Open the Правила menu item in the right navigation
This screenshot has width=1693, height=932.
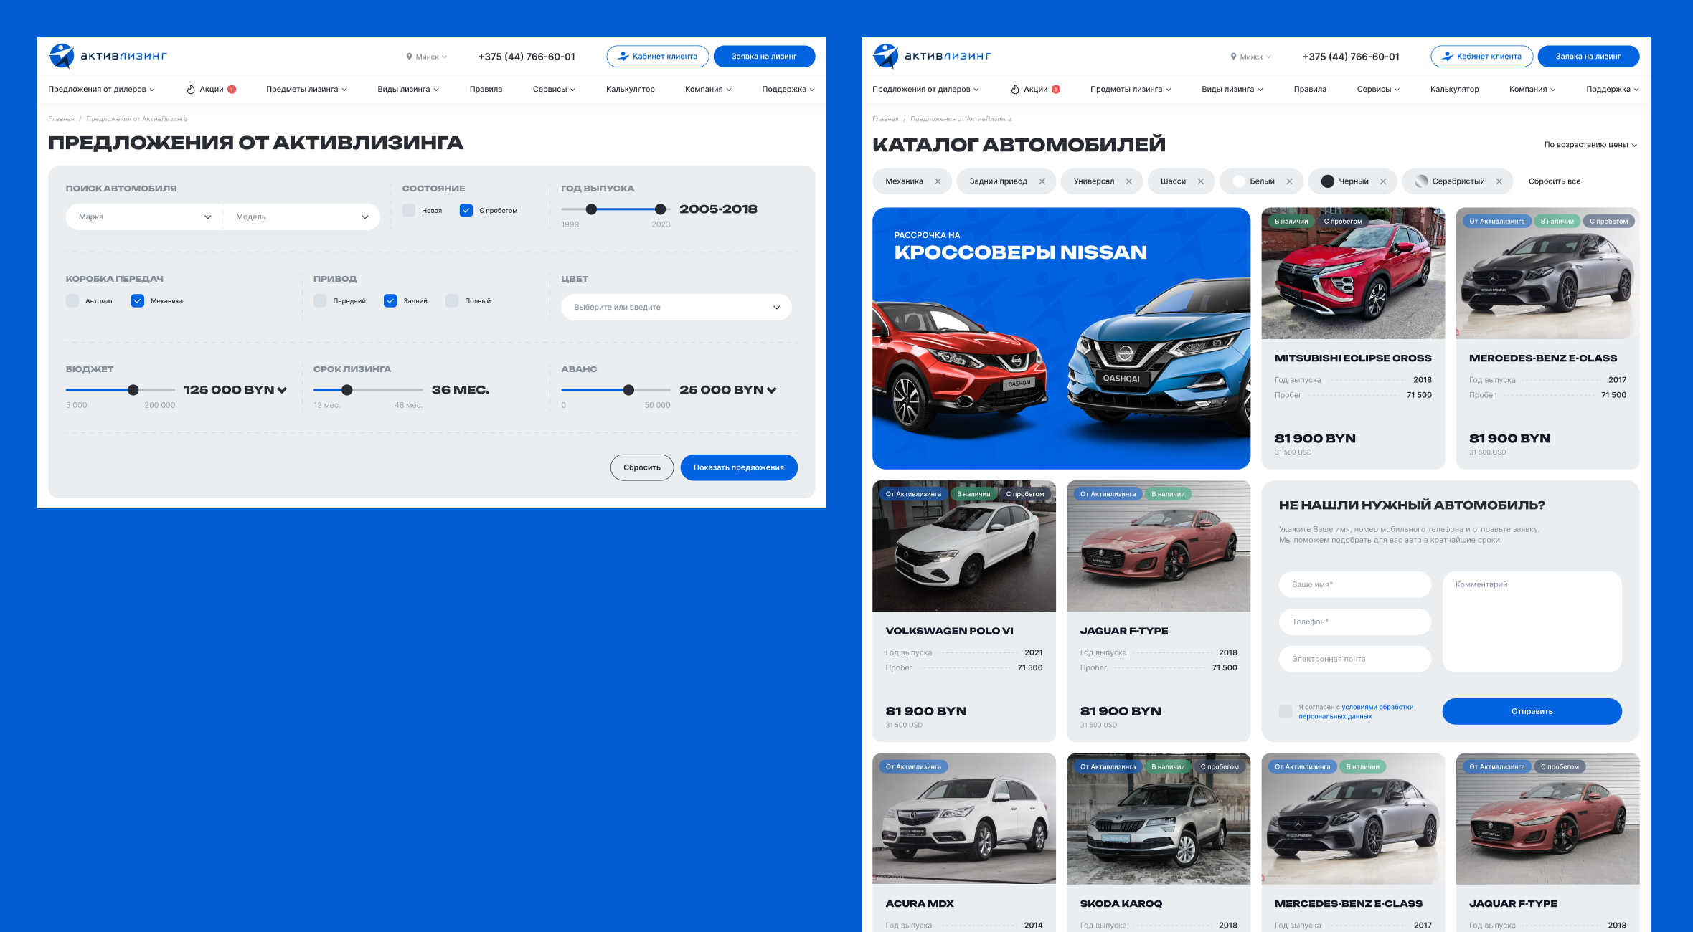1310,90
